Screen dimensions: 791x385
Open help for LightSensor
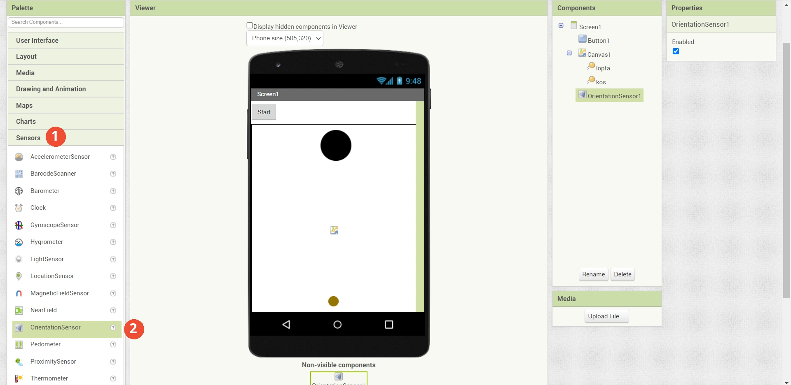(113, 260)
